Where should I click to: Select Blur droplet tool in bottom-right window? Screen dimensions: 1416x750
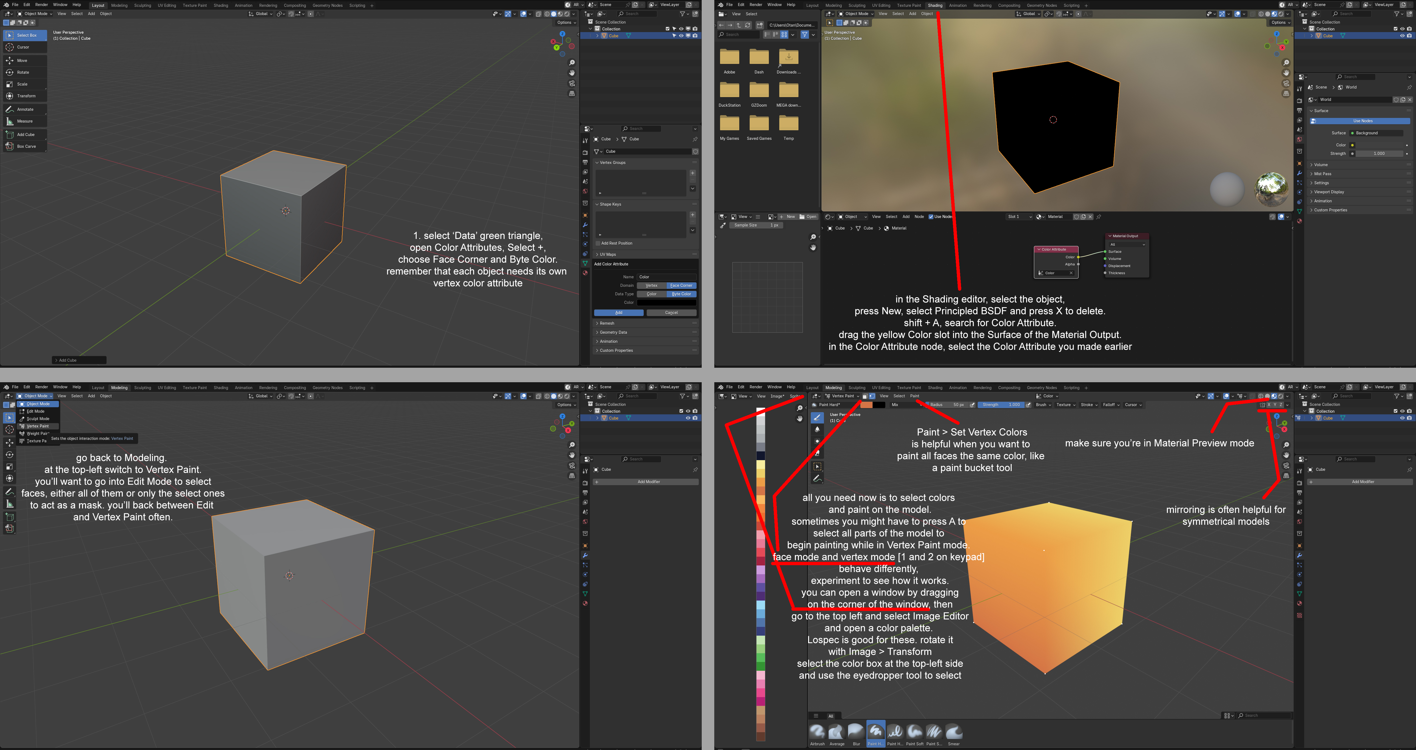click(817, 429)
